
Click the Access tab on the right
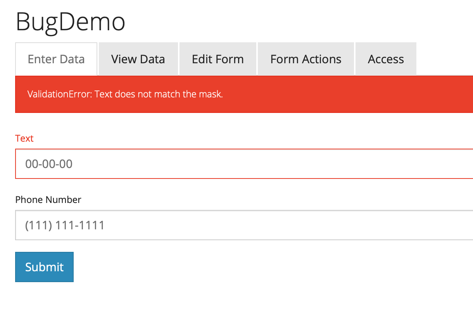click(385, 59)
